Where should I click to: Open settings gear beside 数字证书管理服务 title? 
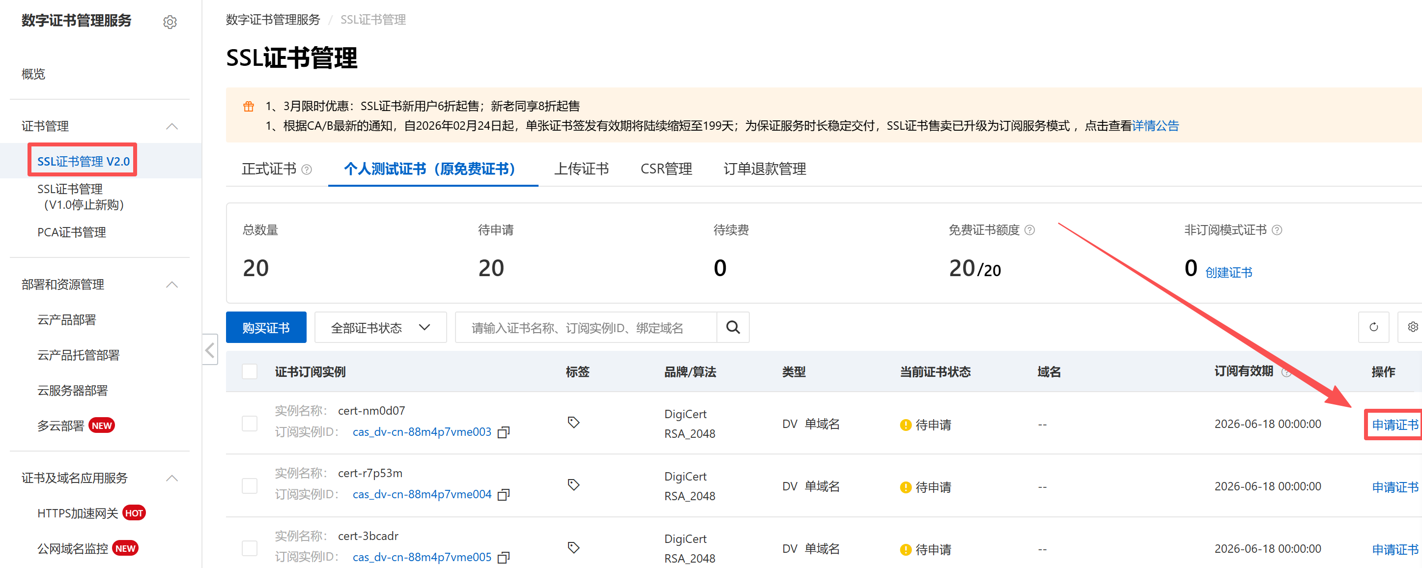click(170, 22)
